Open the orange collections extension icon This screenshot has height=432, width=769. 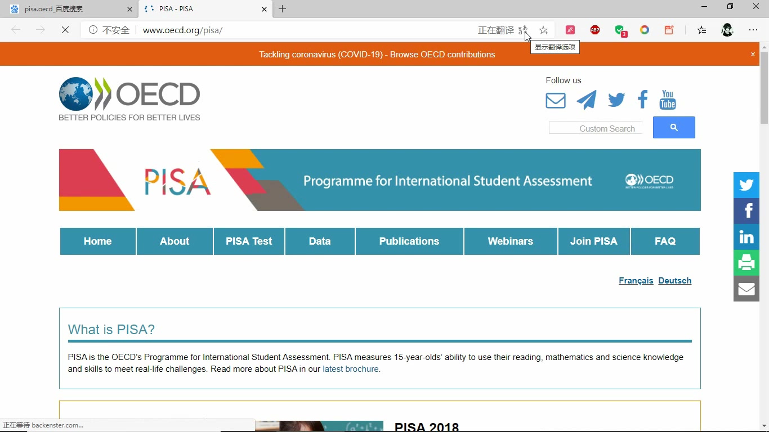click(x=669, y=30)
